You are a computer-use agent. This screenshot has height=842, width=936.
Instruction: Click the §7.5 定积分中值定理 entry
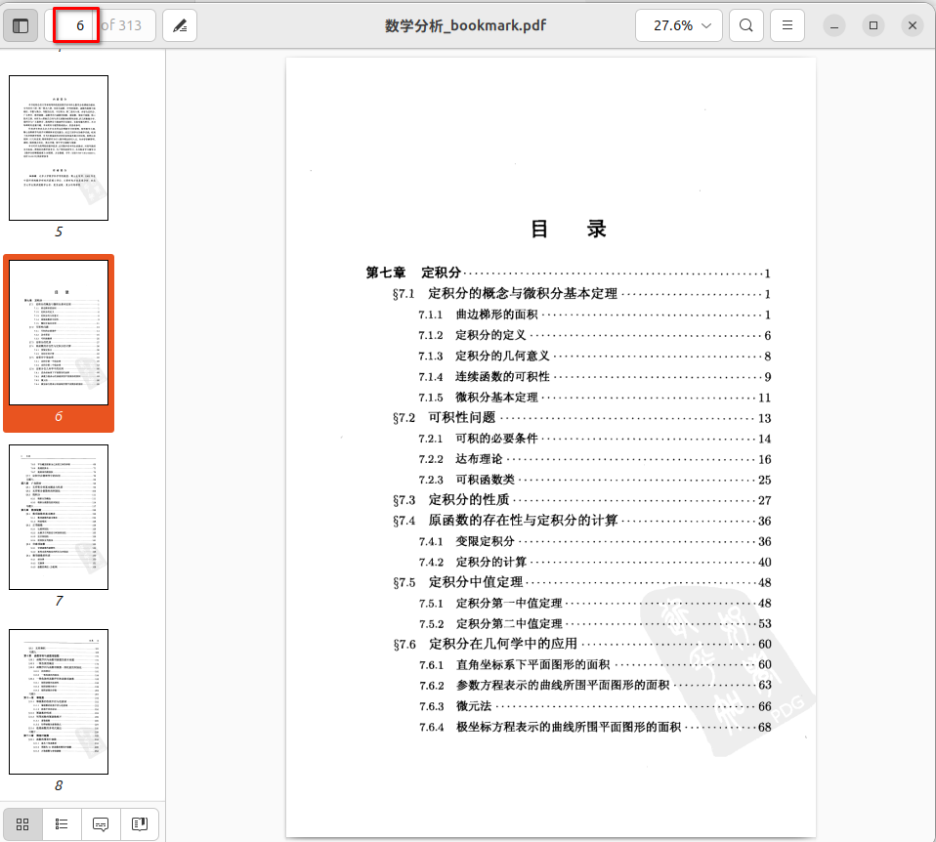pos(458,583)
